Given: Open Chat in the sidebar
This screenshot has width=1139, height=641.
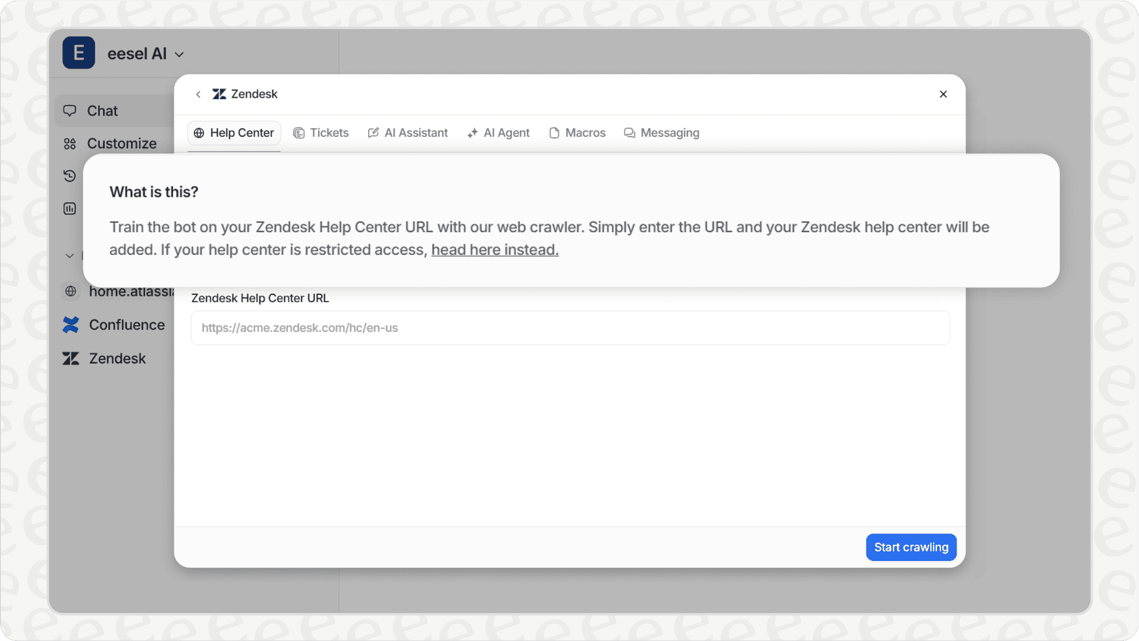Looking at the screenshot, I should coord(102,111).
